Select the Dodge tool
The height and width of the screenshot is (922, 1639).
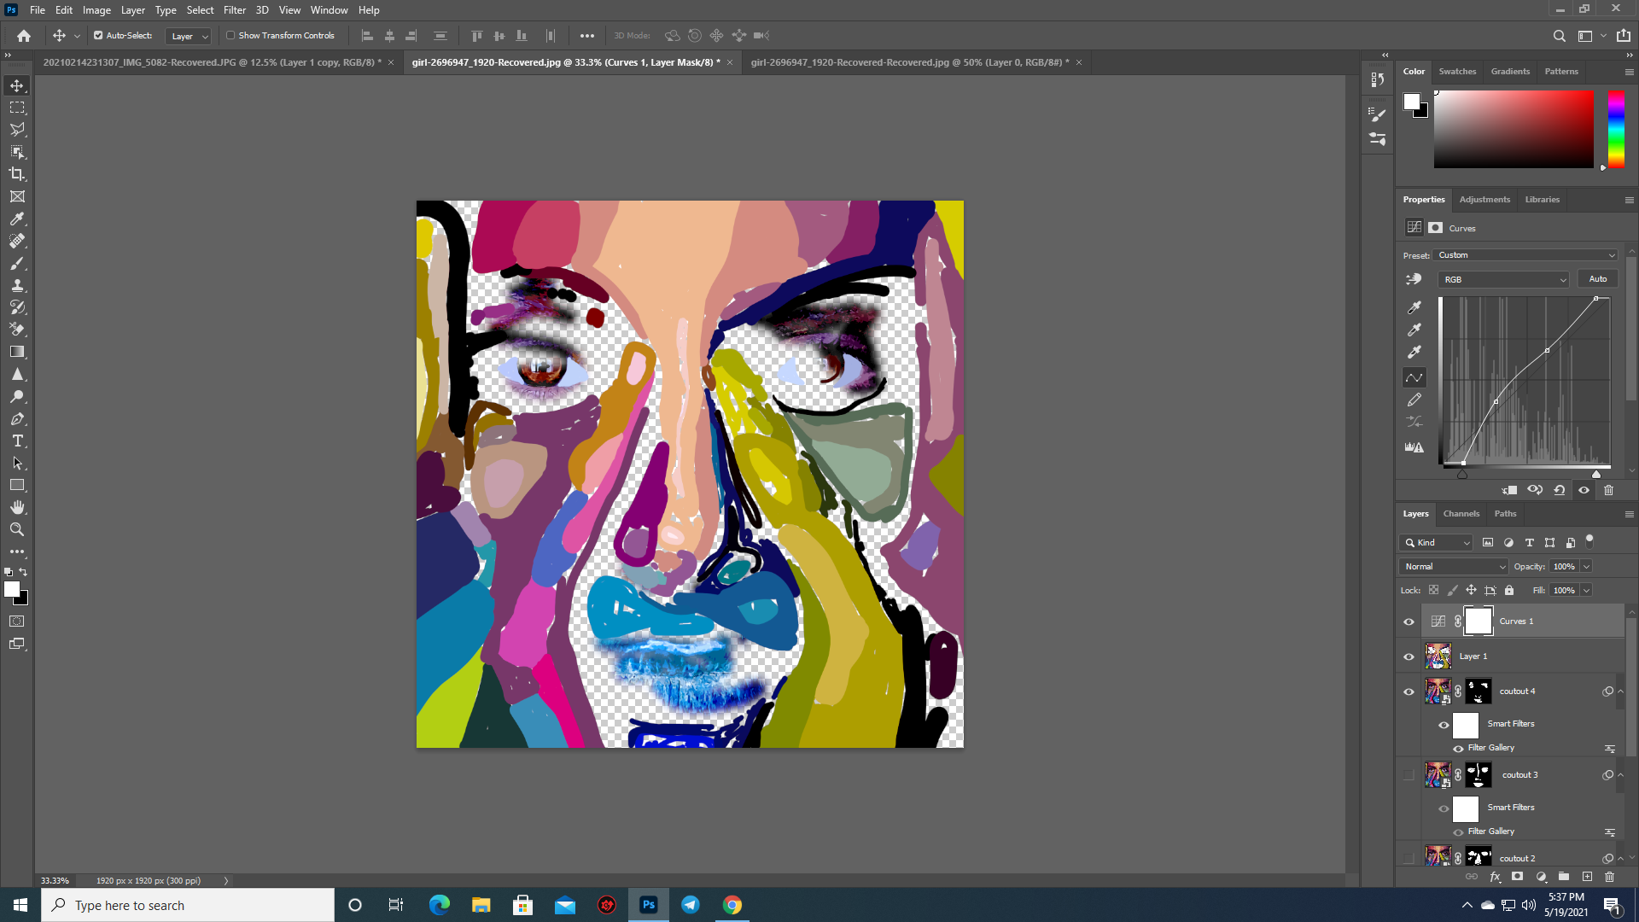tap(17, 396)
